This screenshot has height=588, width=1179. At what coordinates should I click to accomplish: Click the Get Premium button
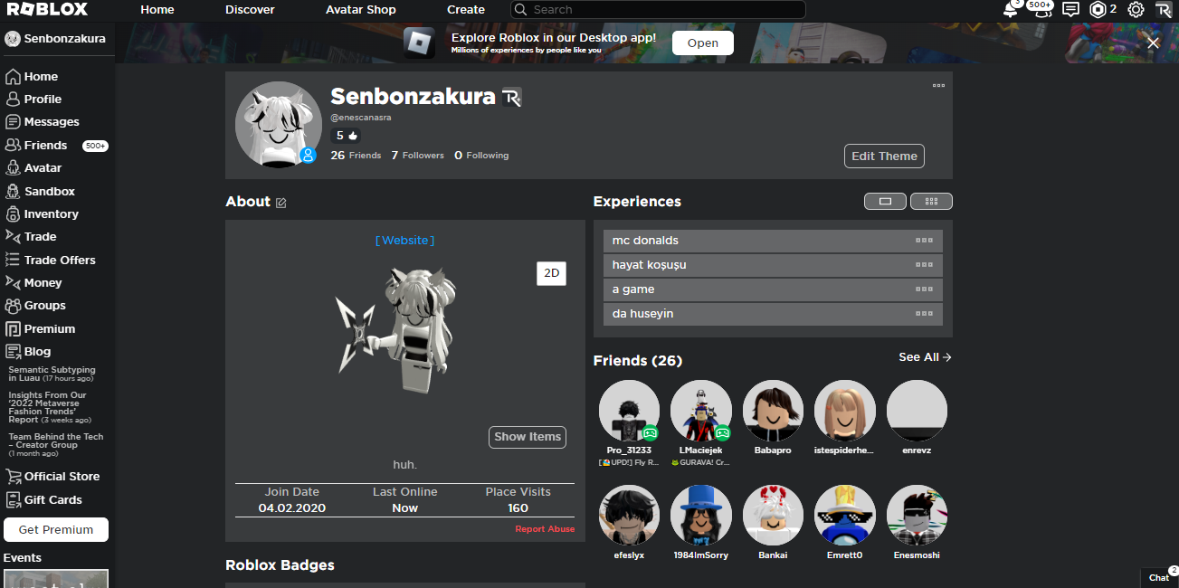(56, 530)
